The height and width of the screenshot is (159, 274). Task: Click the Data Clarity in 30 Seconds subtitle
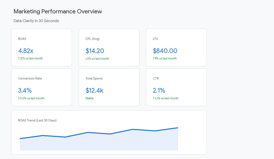pos(36,21)
